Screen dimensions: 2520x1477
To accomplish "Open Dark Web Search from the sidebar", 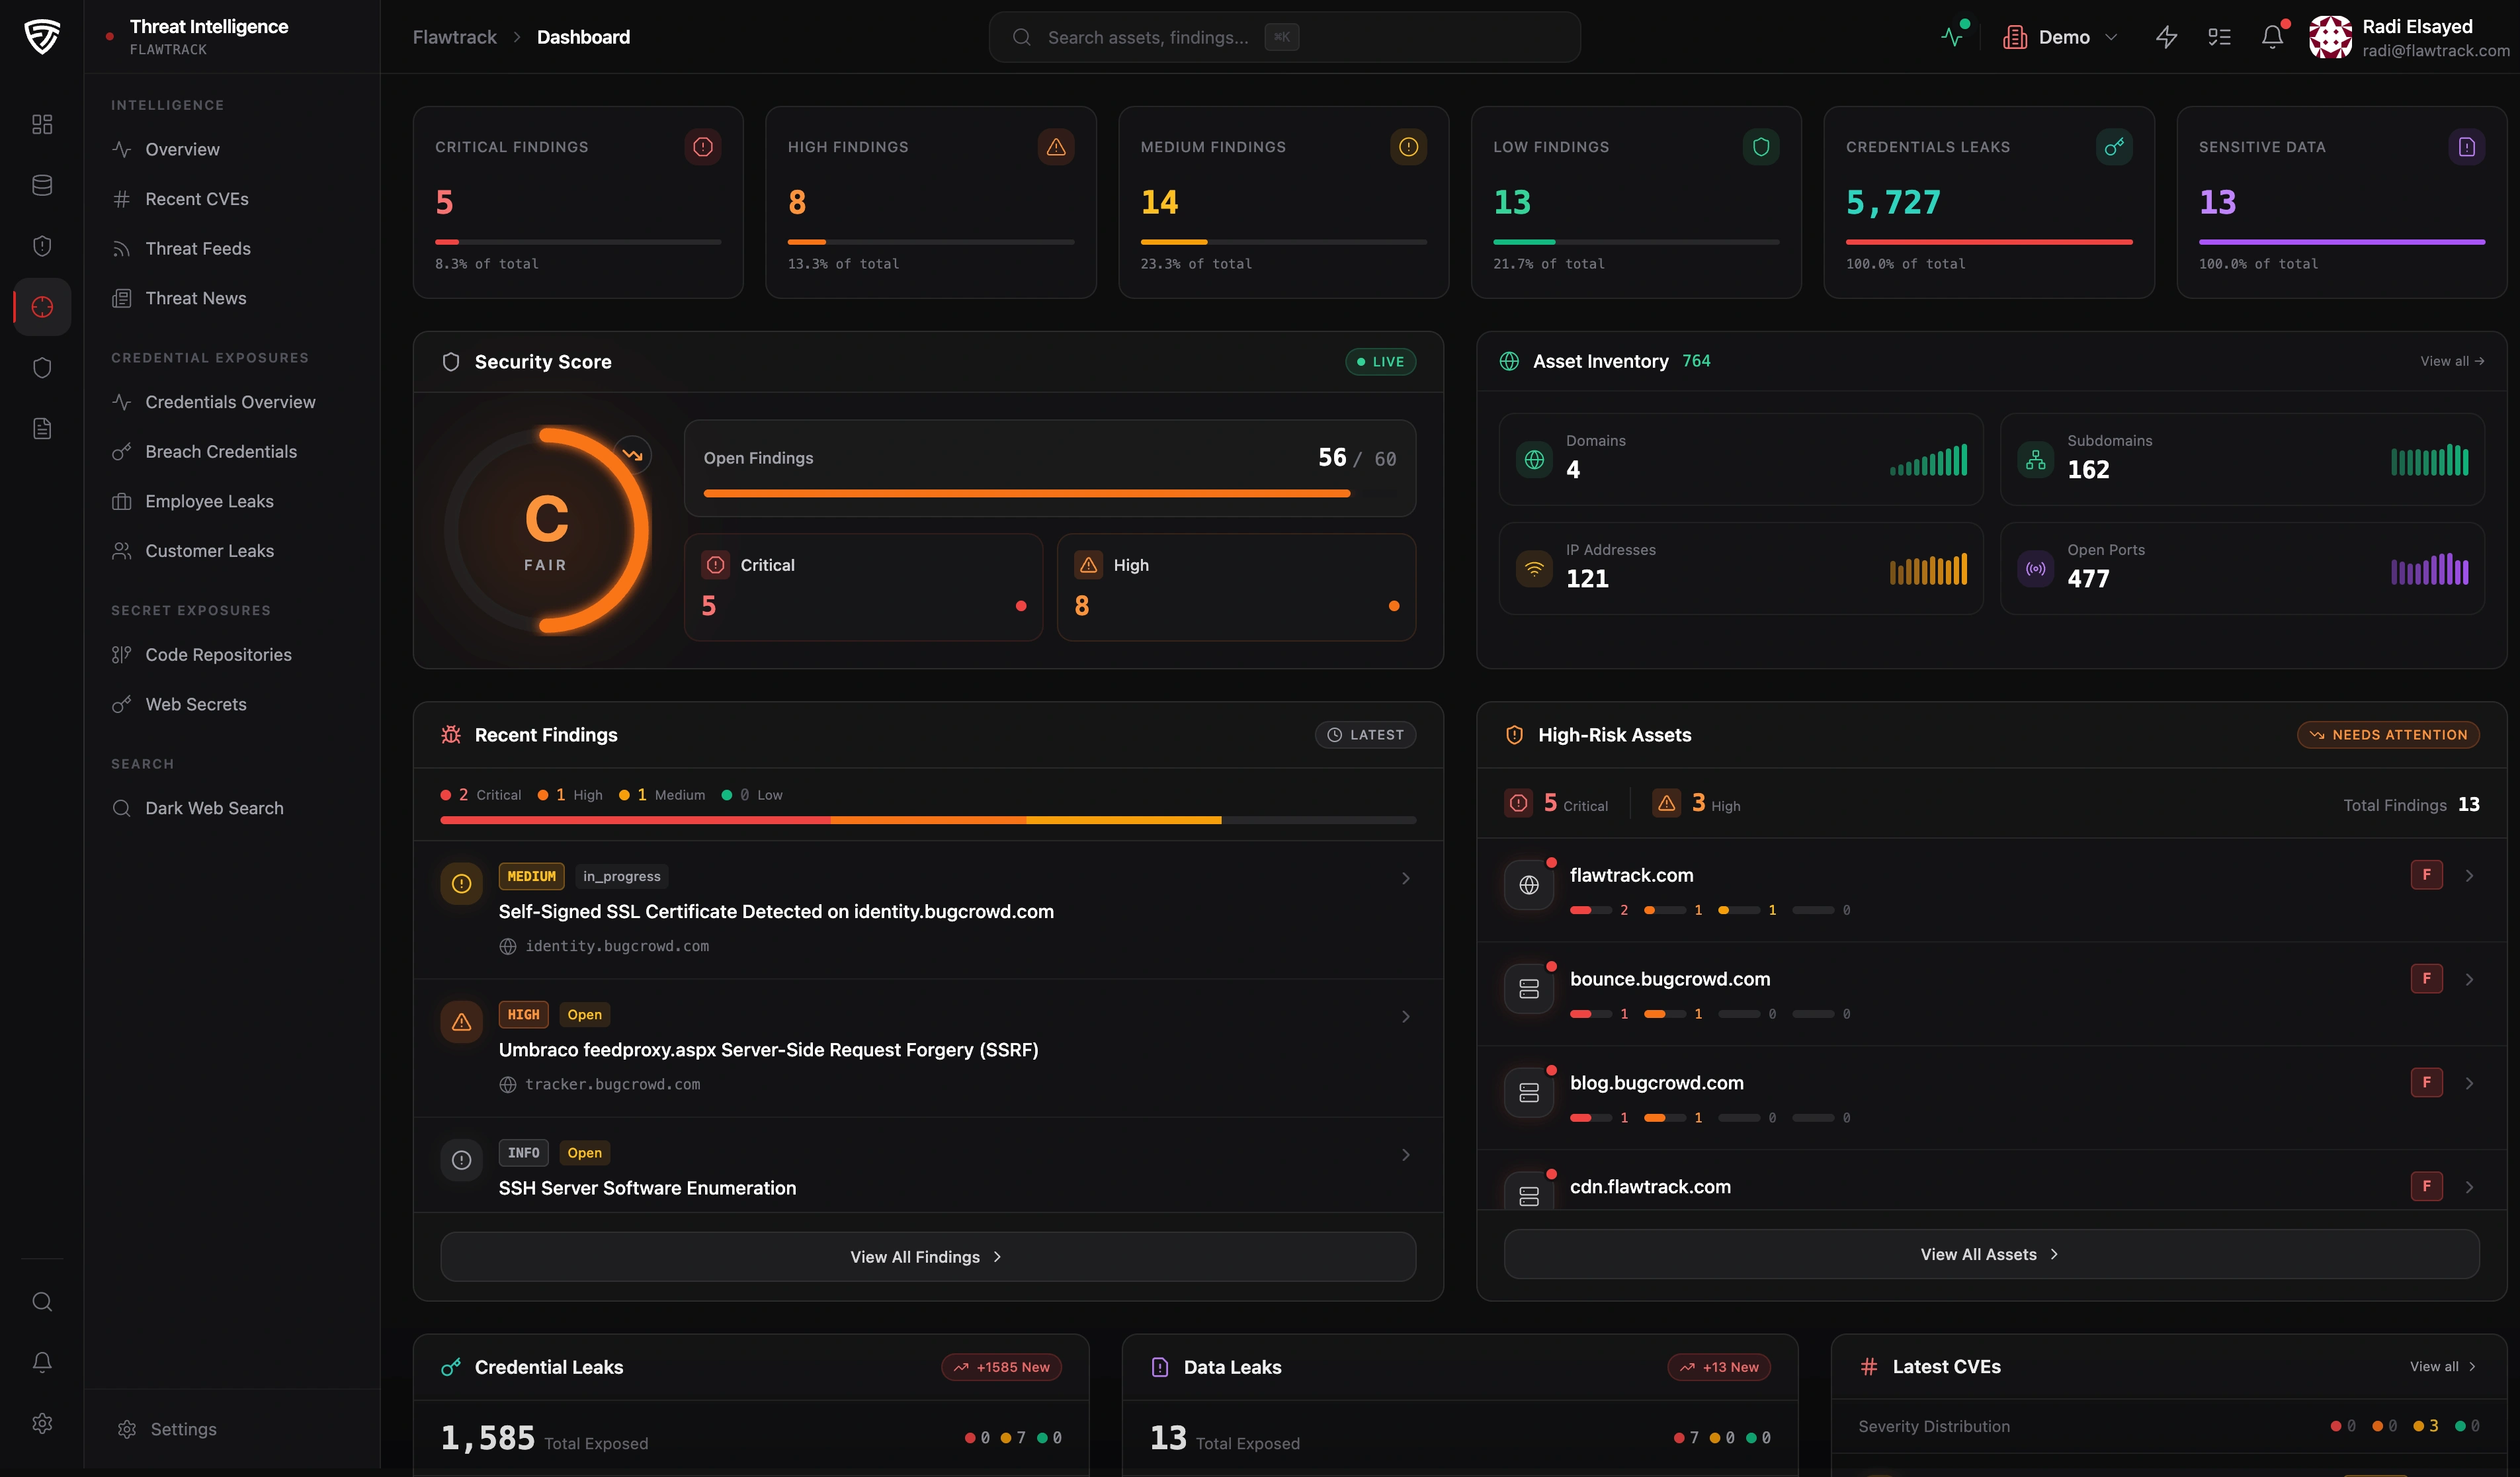I will [213, 807].
